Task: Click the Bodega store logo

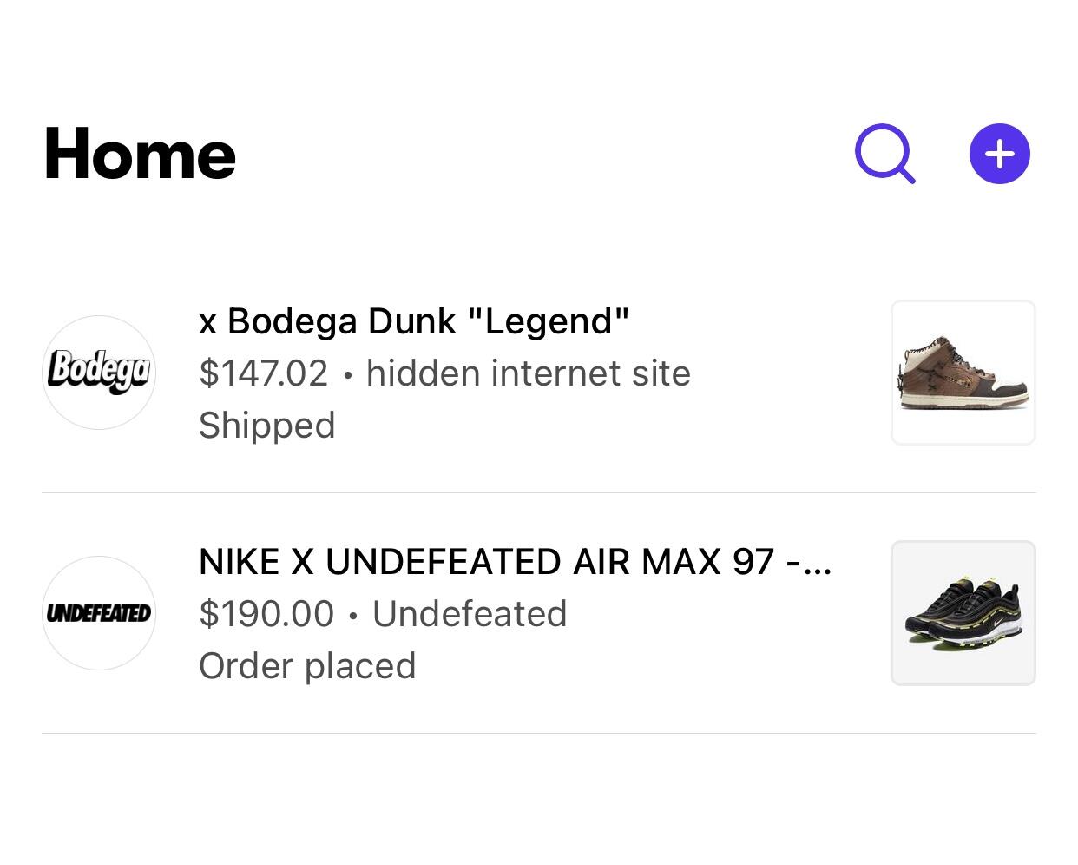Action: [x=99, y=373]
